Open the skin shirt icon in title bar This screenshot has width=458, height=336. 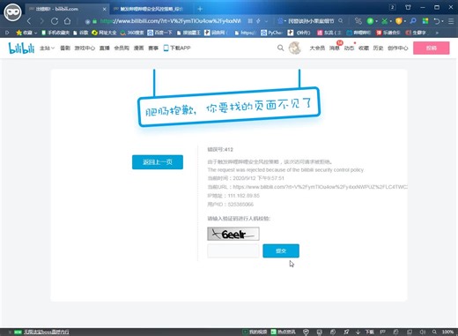[x=408, y=7]
